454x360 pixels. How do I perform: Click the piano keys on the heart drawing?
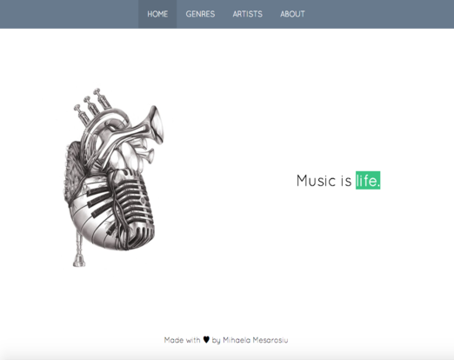click(96, 211)
